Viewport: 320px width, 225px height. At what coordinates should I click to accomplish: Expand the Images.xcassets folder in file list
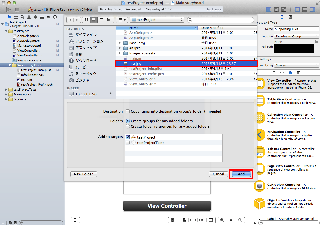(x=120, y=53)
